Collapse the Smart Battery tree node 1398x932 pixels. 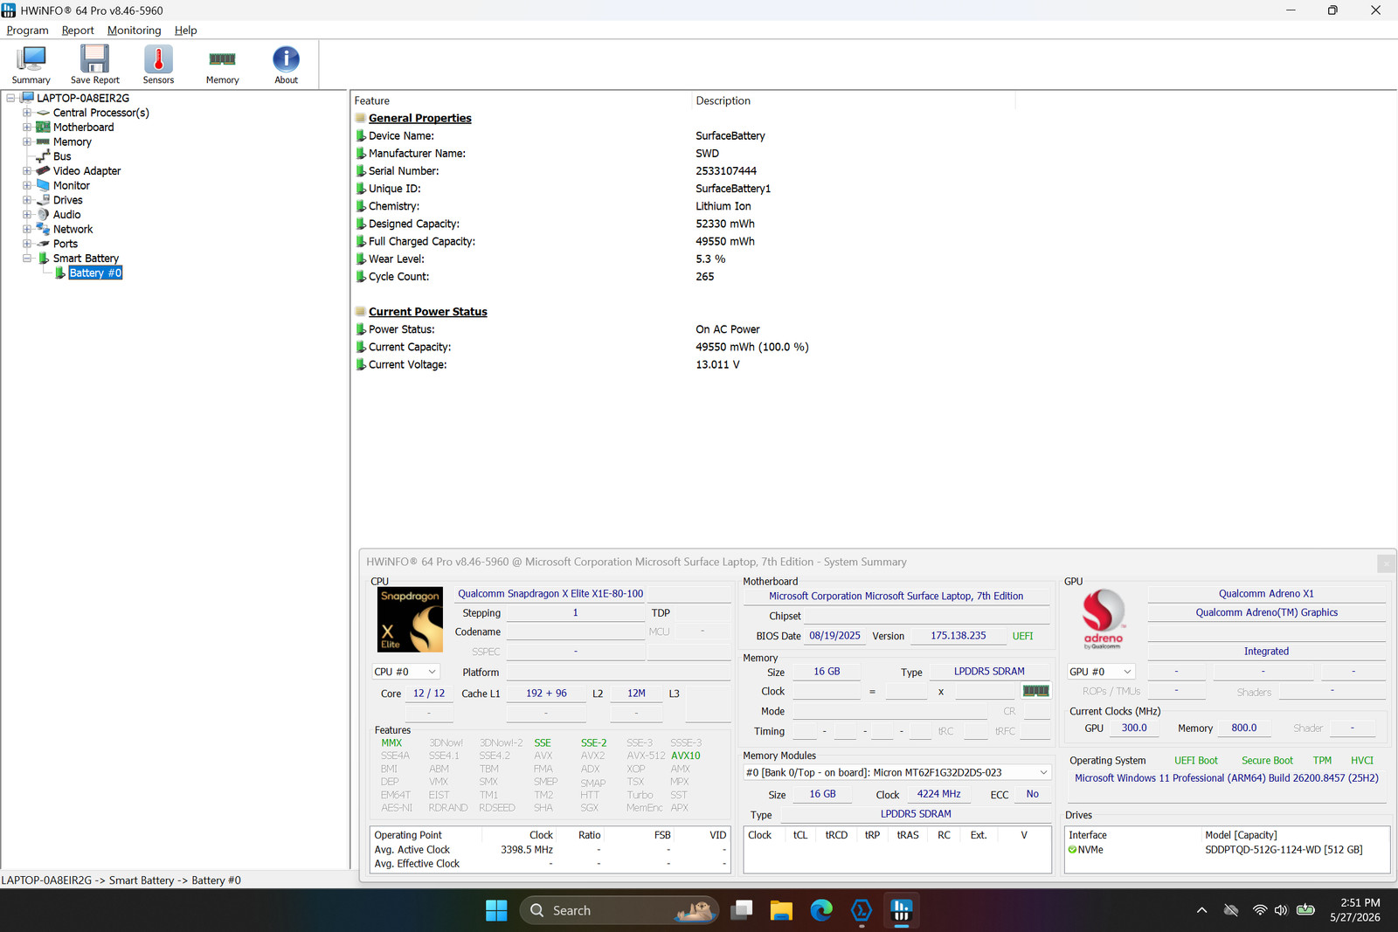tap(27, 259)
